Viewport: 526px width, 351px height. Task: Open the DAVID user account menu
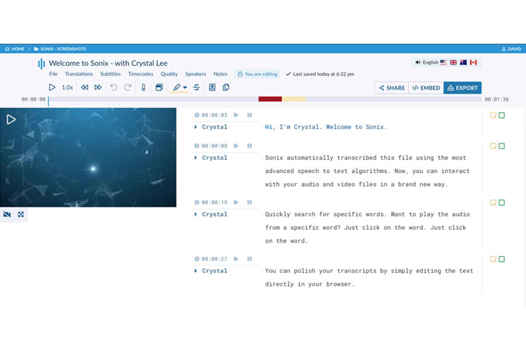511,49
